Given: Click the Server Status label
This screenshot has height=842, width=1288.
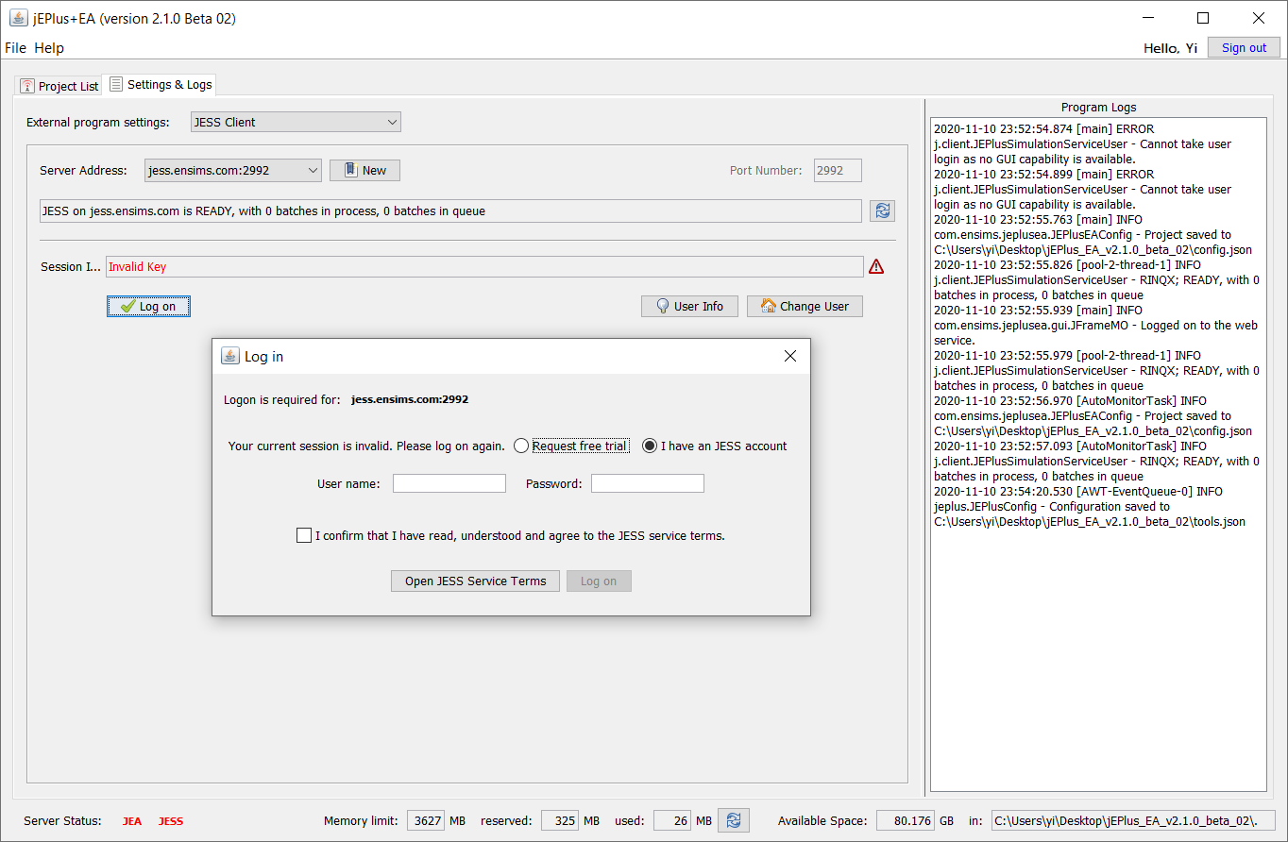Looking at the screenshot, I should point(62,820).
